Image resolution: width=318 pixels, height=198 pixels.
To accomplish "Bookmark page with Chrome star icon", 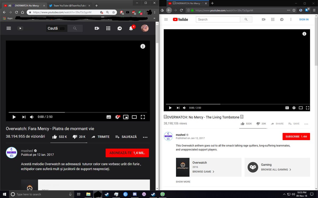I will click(113, 12).
